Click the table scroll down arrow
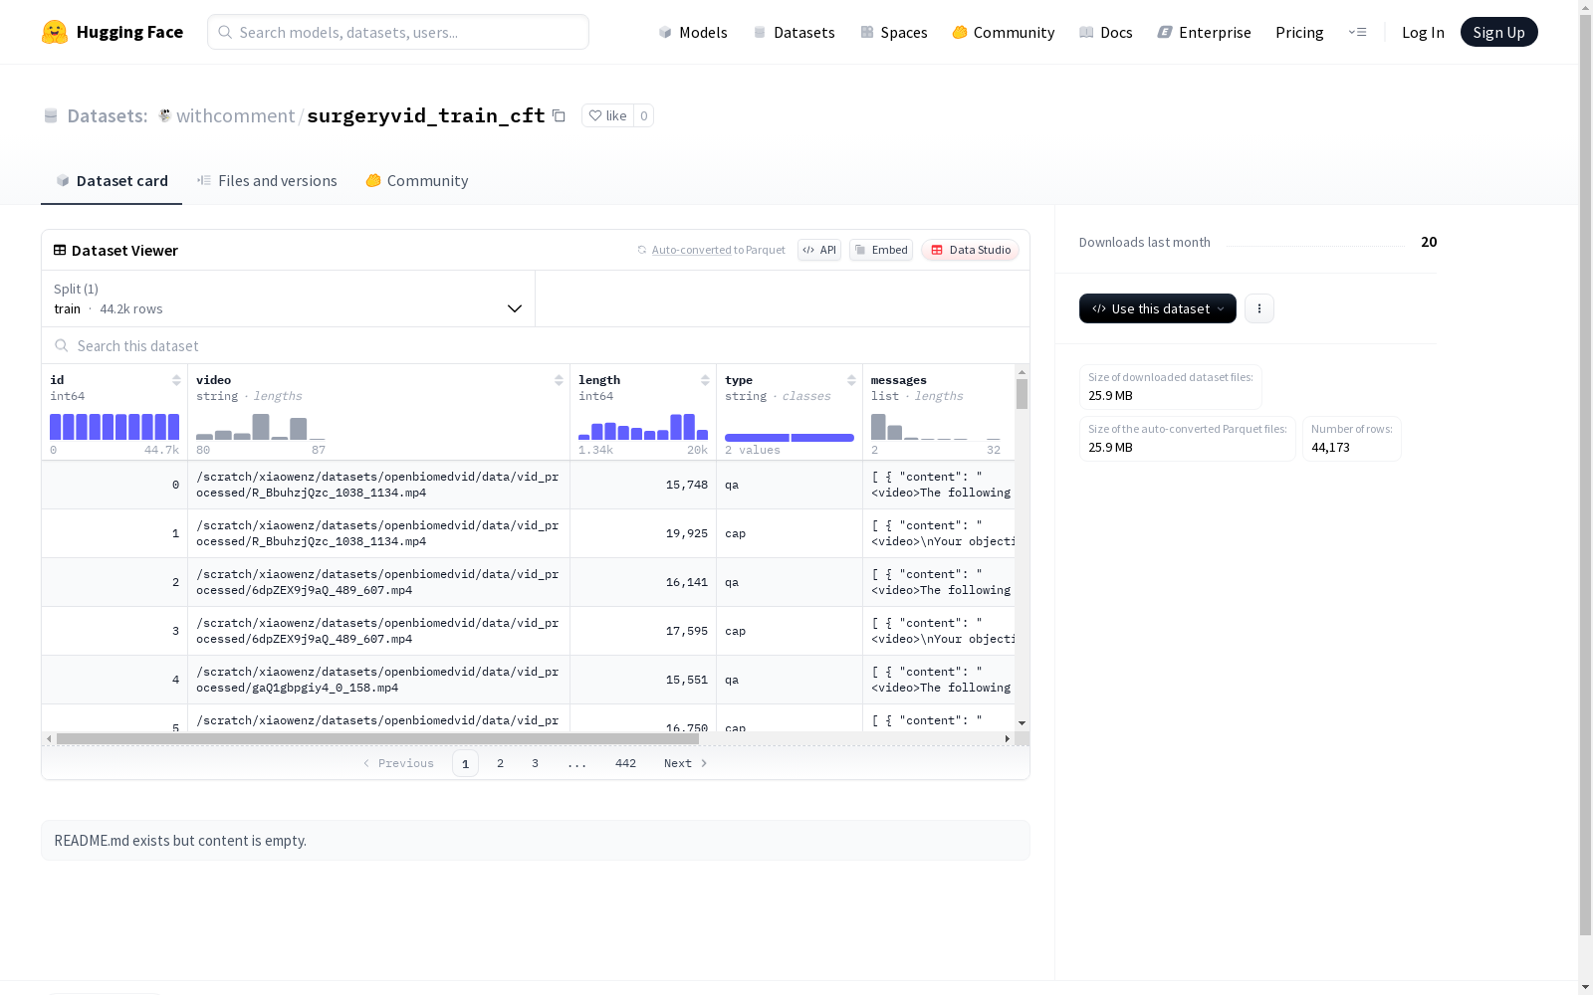This screenshot has width=1593, height=995. coord(1022,723)
